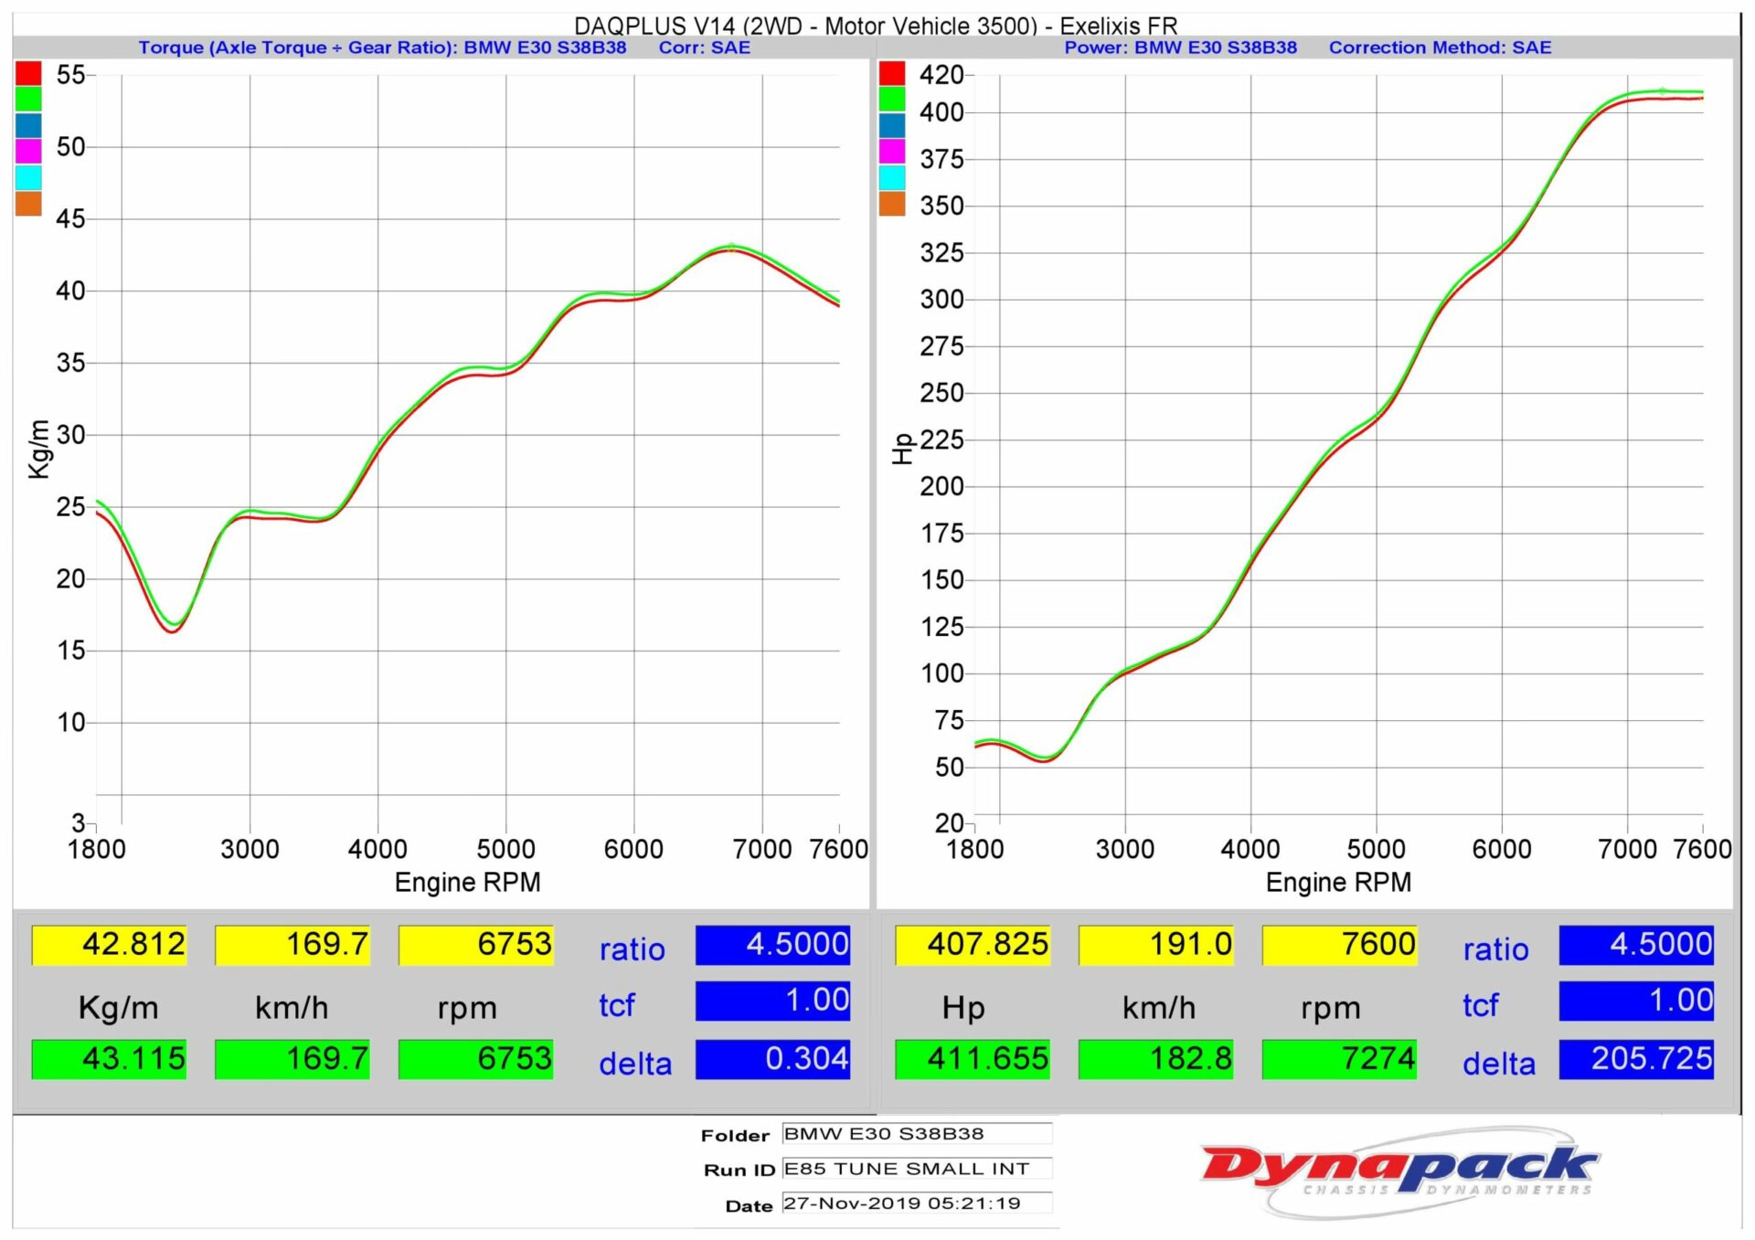1755x1240 pixels.
Task: Click cyan run swatch on power graph
Action: 891,177
